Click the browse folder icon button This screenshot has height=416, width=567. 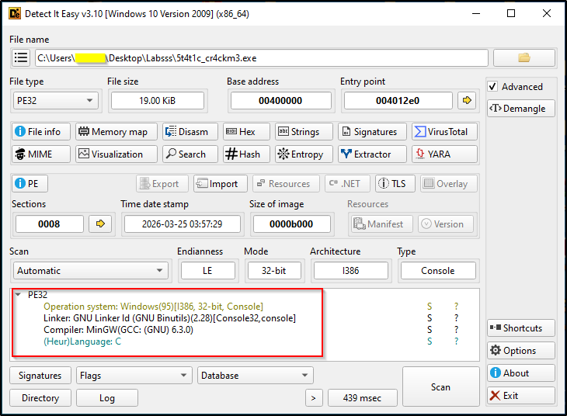point(524,58)
